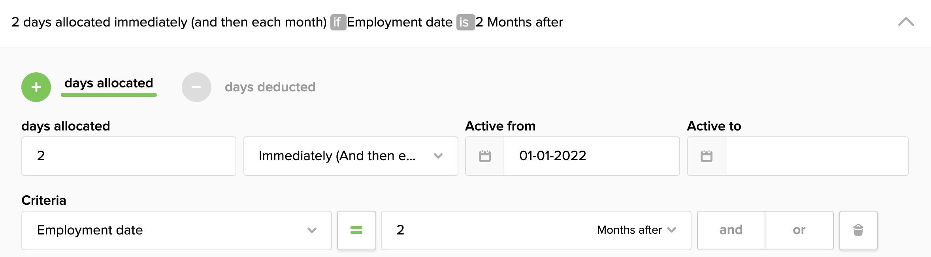Collapse the rule panel with chevron

tap(906, 22)
